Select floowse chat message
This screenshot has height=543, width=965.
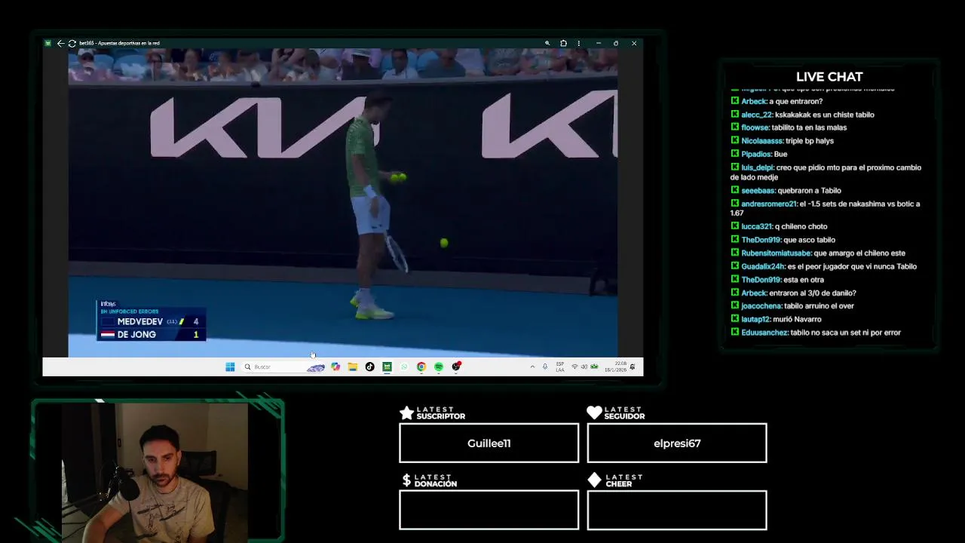789,127
